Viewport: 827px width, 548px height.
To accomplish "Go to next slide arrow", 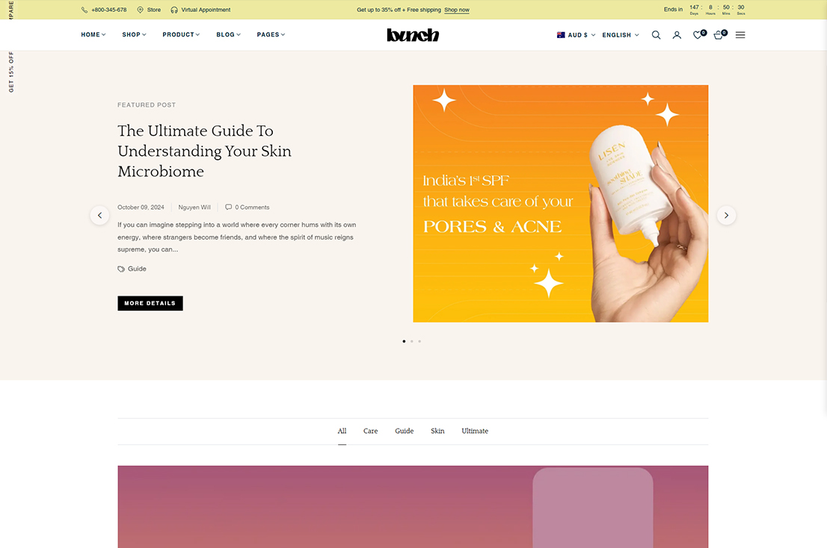I will [x=726, y=215].
